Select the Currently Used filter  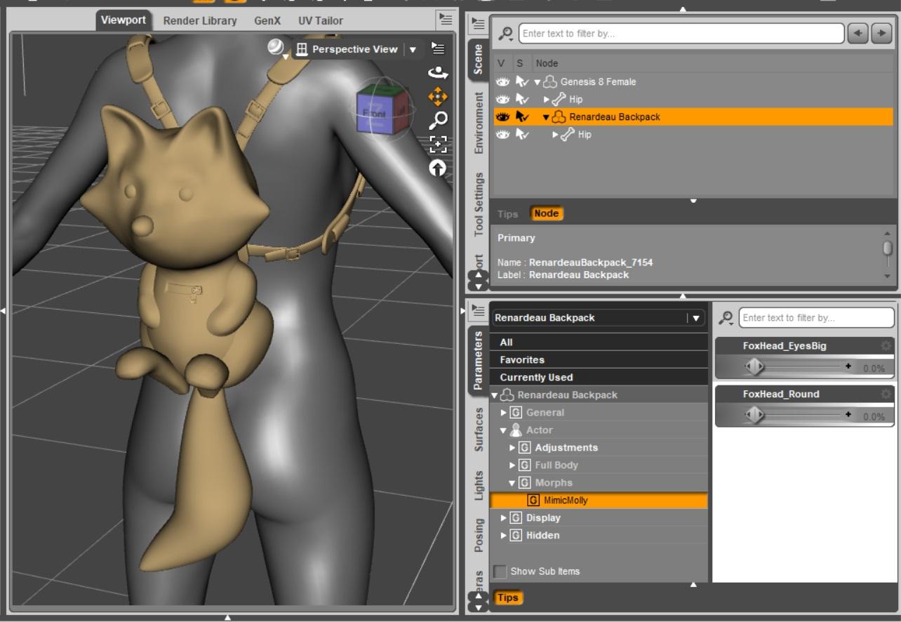[599, 378]
